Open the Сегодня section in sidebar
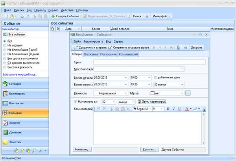Viewport: 236px width, 161px height. click(25, 84)
